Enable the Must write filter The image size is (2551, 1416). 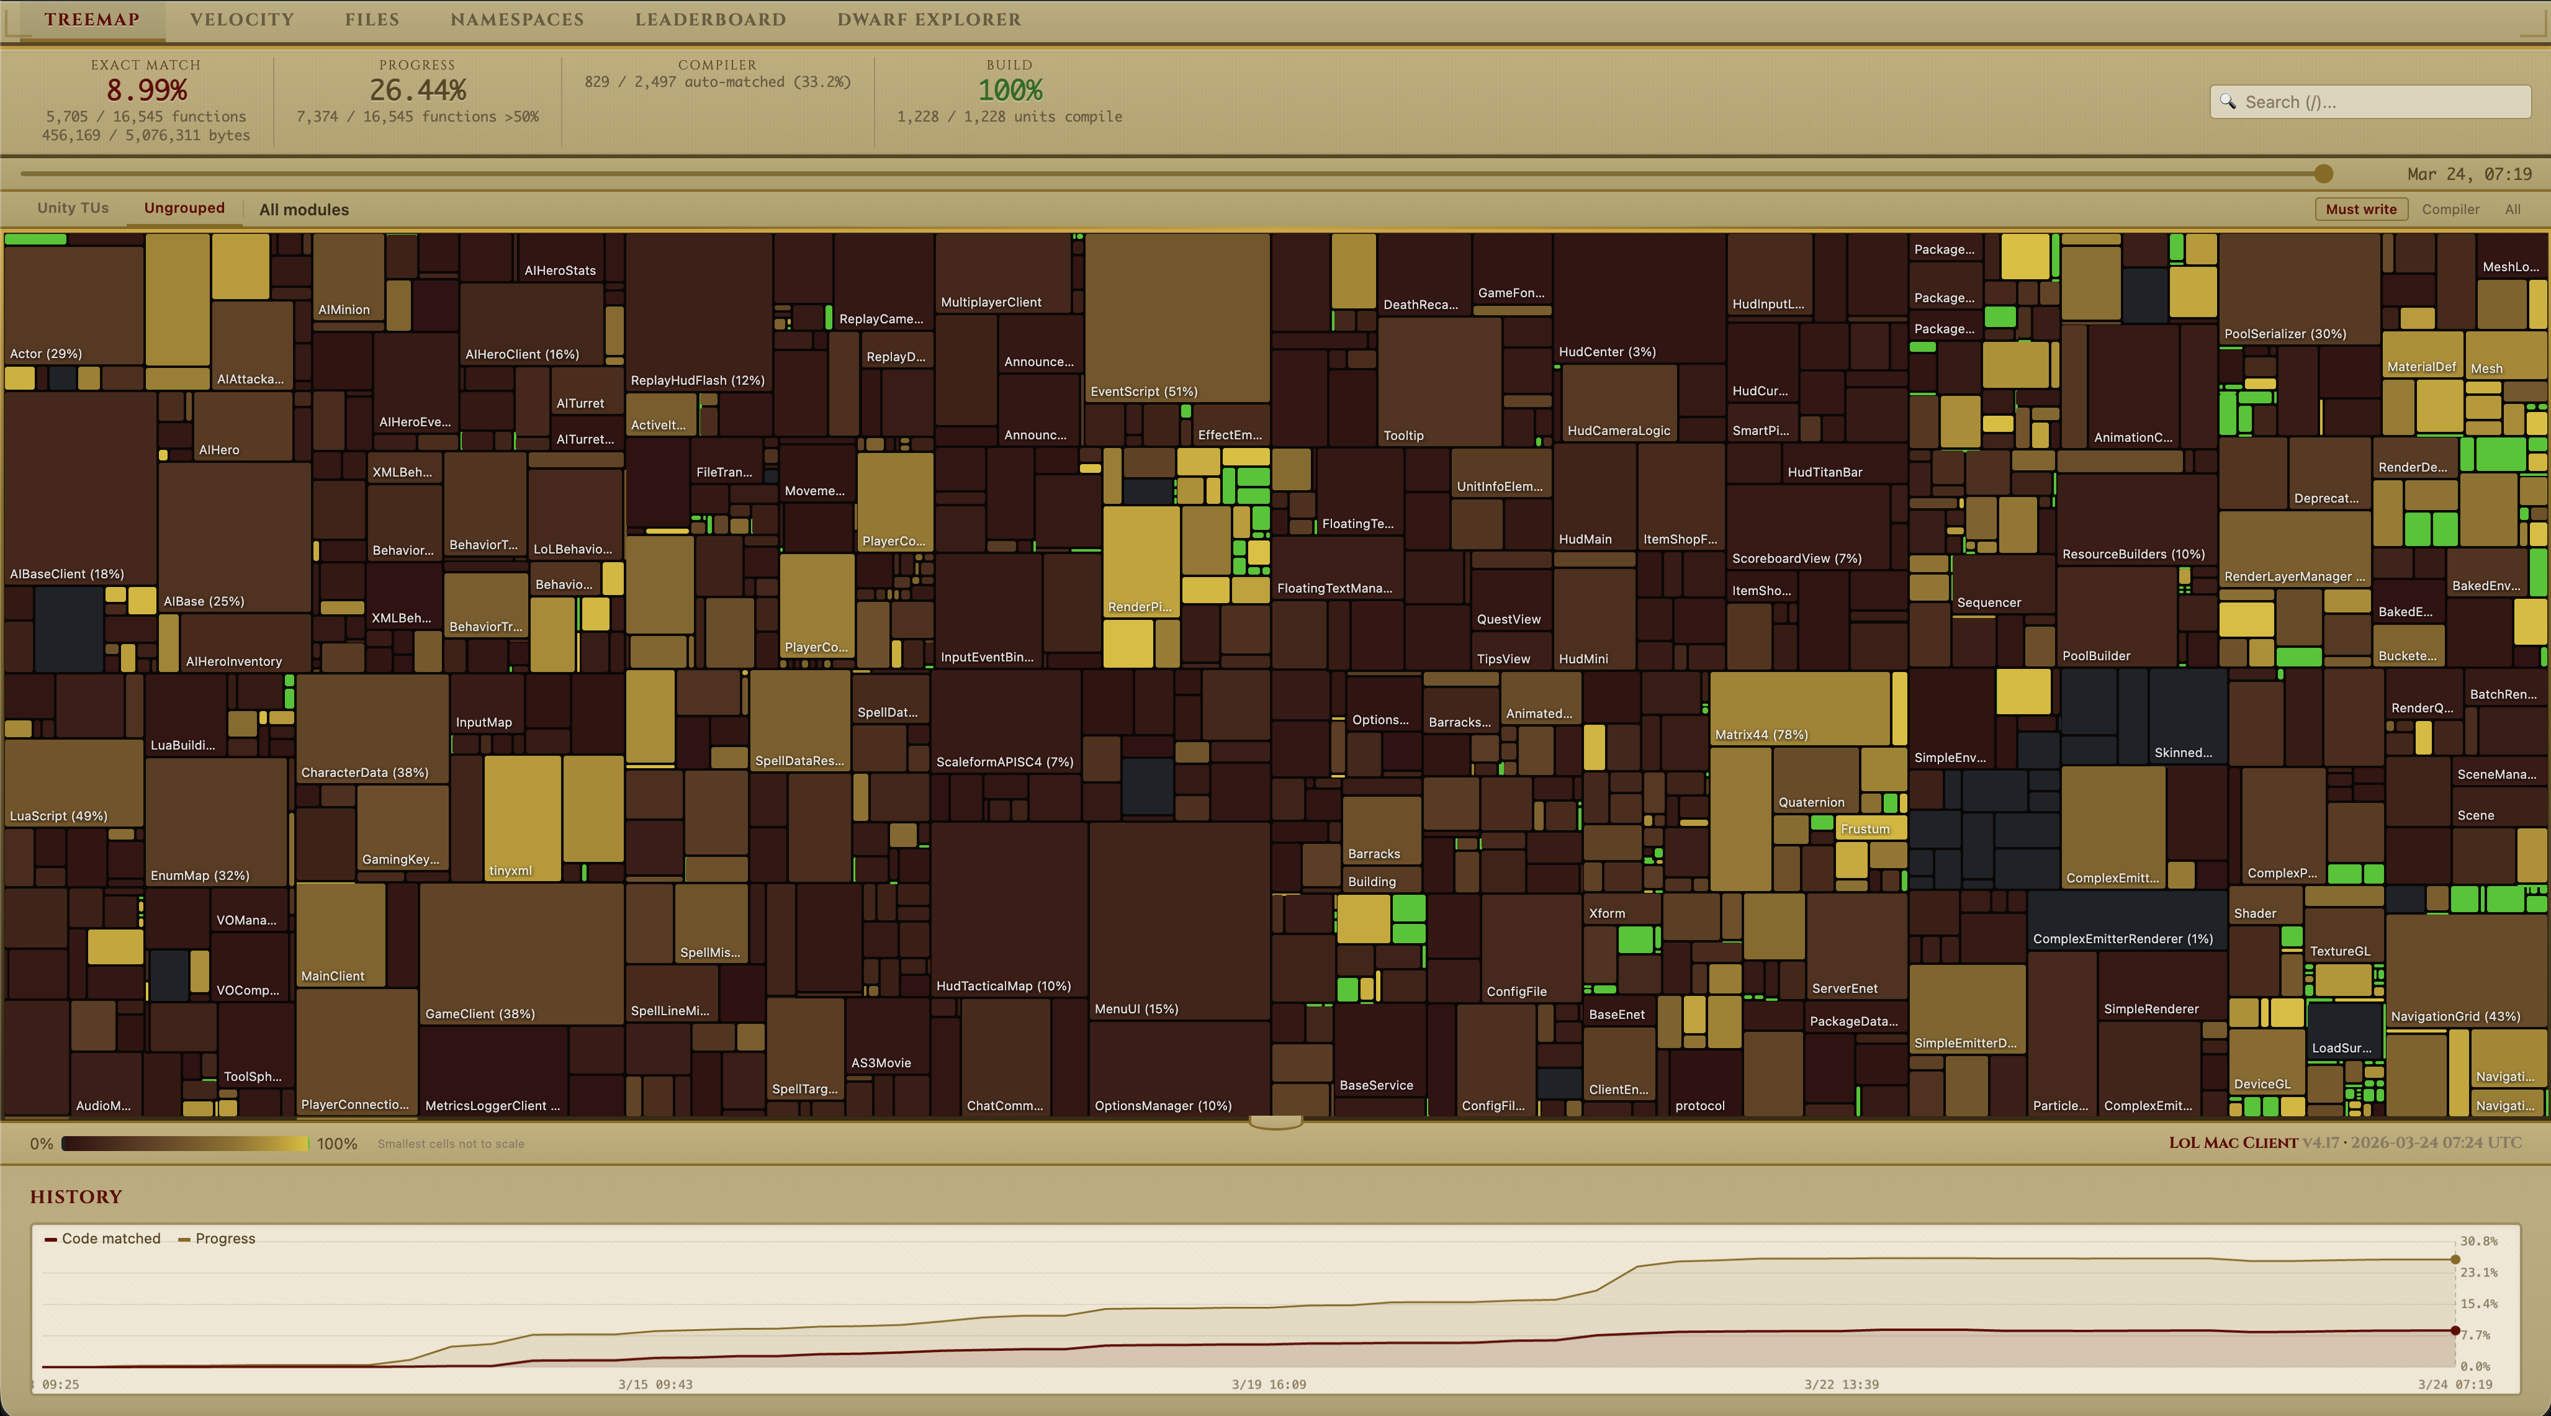[x=2361, y=209]
